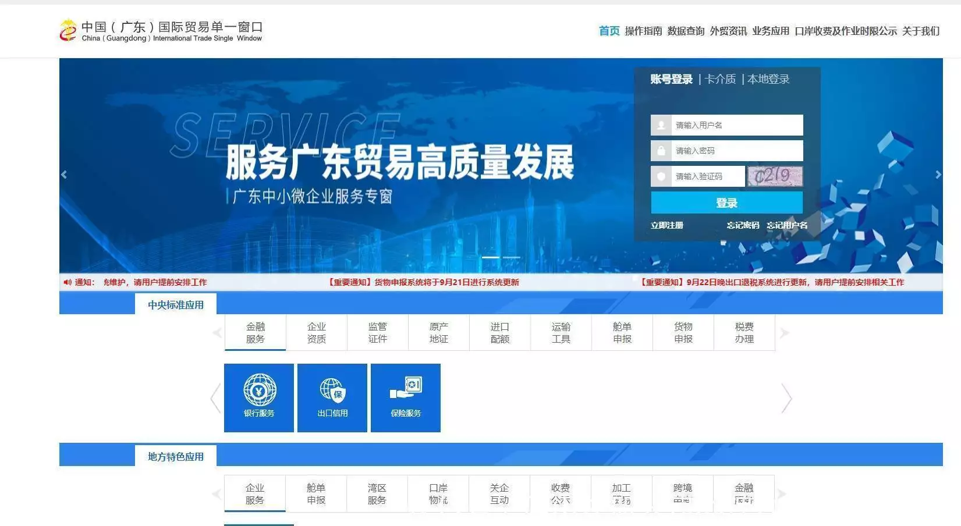This screenshot has height=526, width=961.
Task: Open the 出口信用 export credit tile
Action: tap(332, 398)
